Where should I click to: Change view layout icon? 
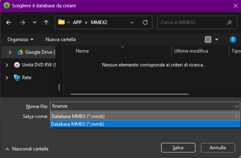pyautogui.click(x=208, y=40)
